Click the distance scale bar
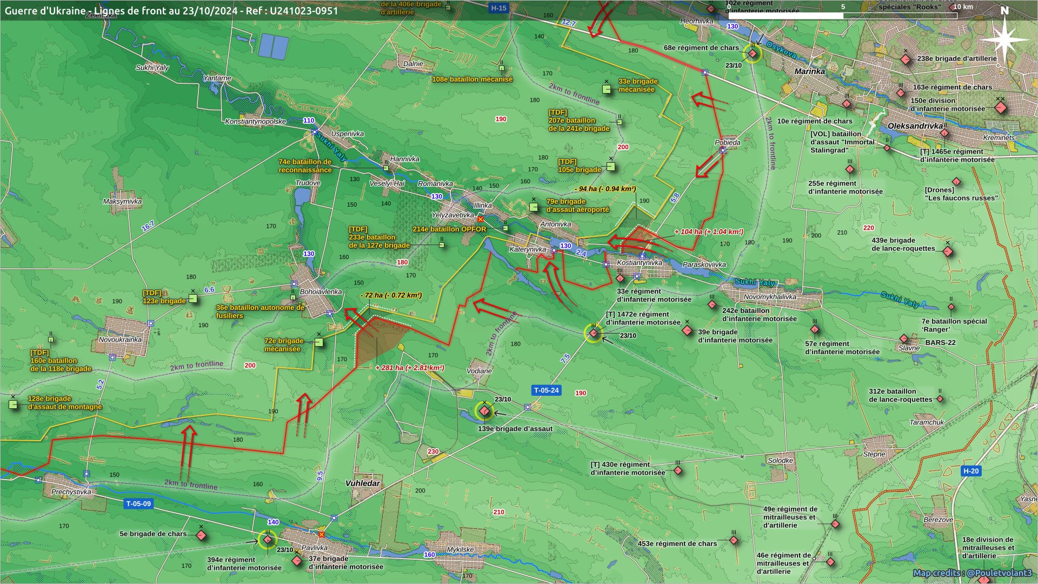Image resolution: width=1038 pixels, height=584 pixels. [843, 16]
